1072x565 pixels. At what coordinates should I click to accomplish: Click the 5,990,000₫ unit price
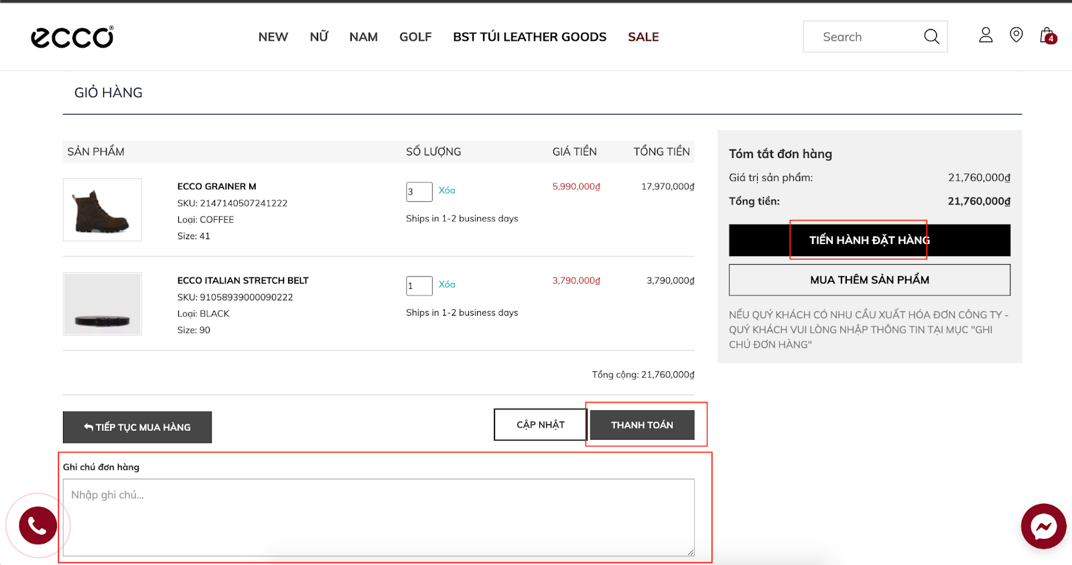[576, 186]
